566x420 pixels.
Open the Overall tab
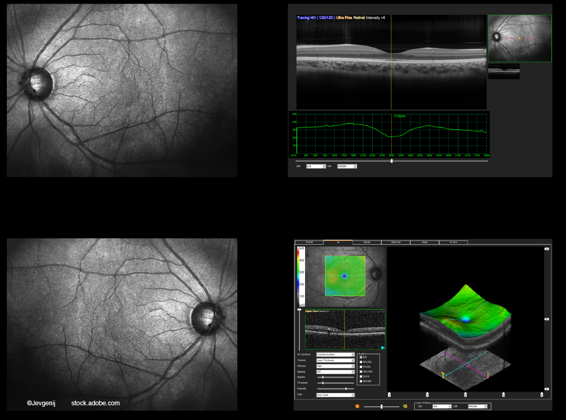click(x=309, y=242)
